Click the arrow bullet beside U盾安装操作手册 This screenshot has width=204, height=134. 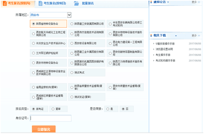click(154, 44)
